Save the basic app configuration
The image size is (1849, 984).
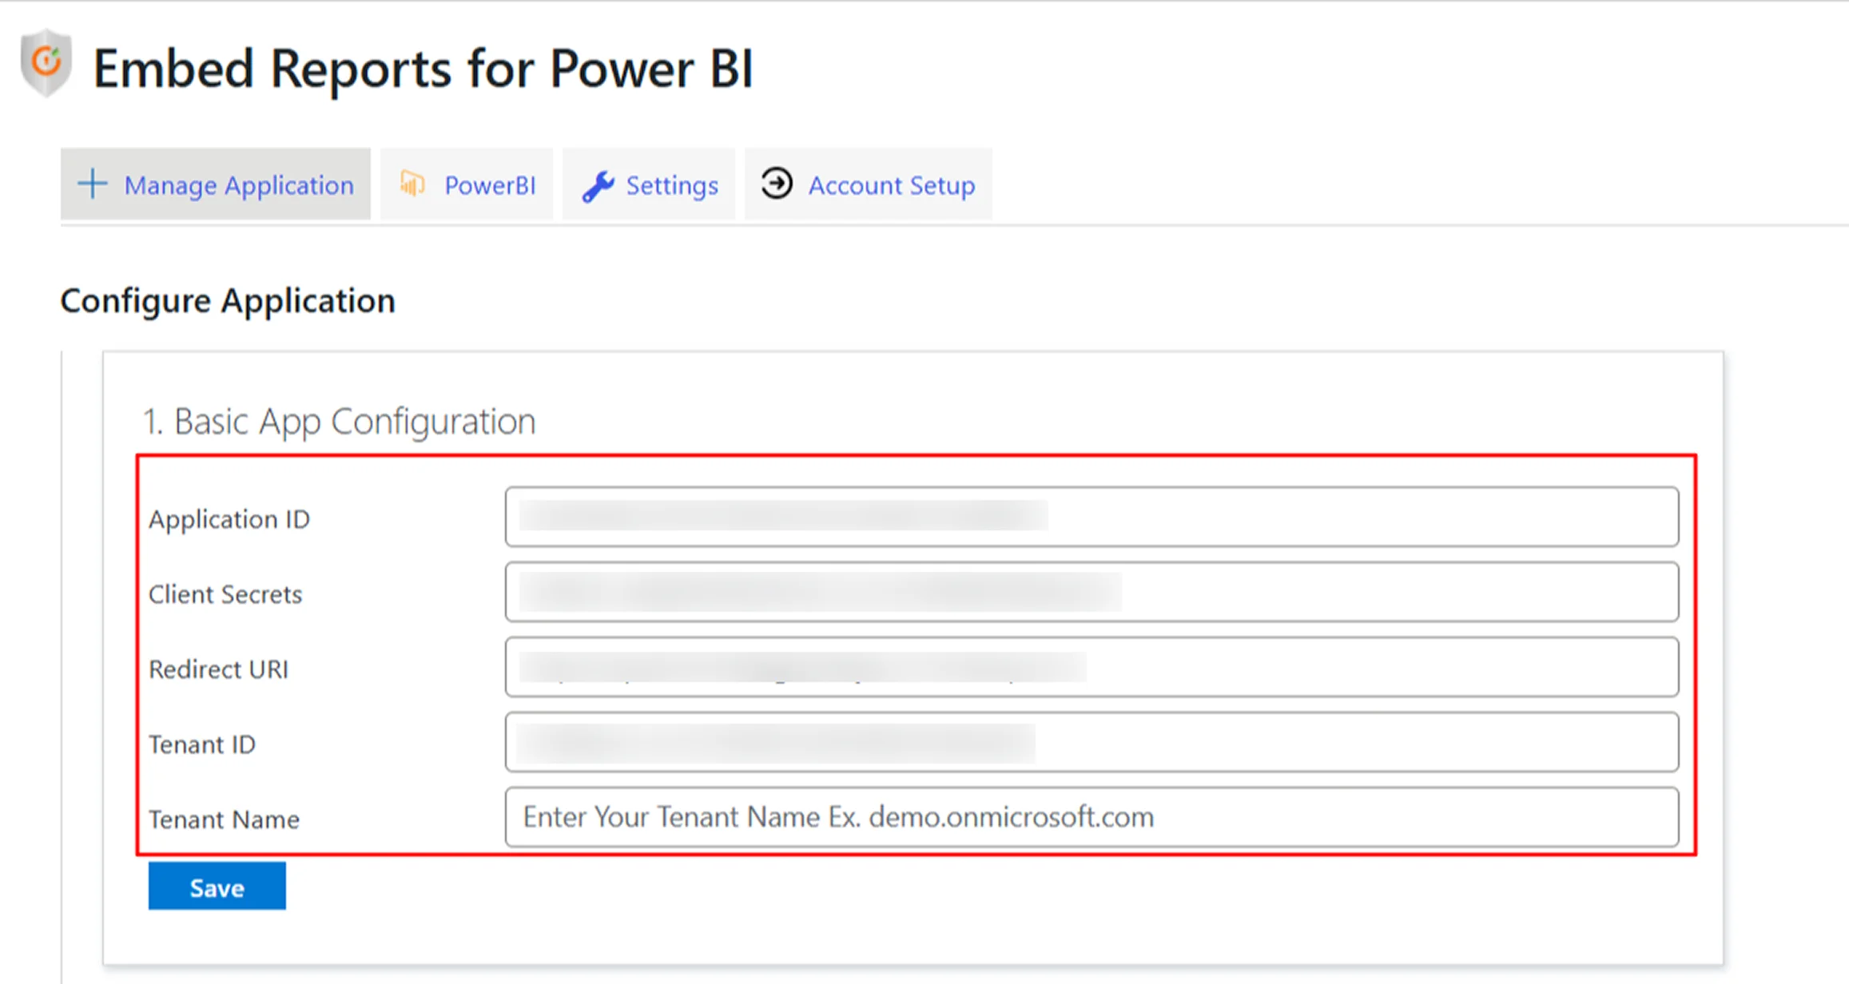pos(217,886)
